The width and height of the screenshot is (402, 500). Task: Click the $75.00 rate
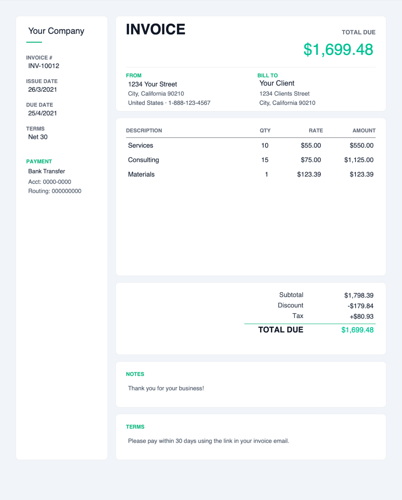(x=311, y=160)
